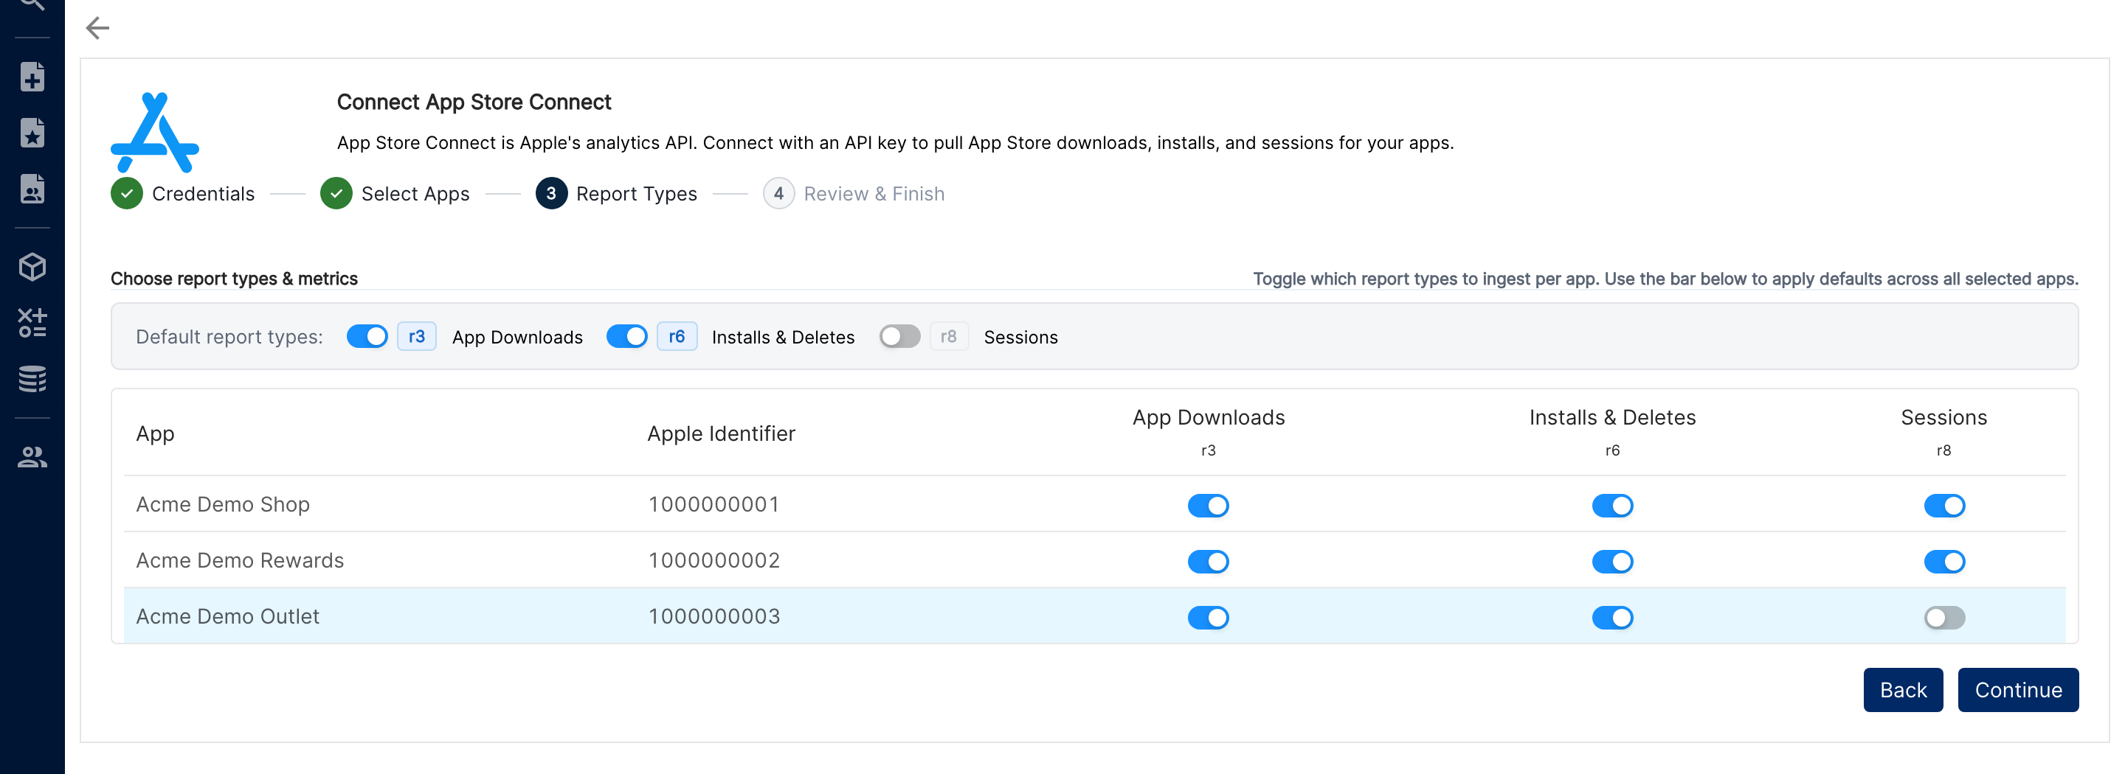
Task: Toggle Installs & Deletes for Acme Demo Shop
Action: coord(1613,505)
